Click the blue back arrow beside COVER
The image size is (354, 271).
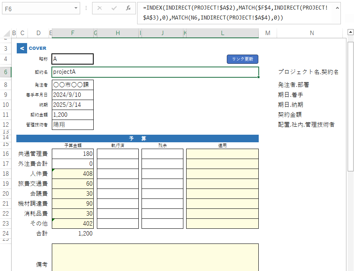tap(22, 48)
